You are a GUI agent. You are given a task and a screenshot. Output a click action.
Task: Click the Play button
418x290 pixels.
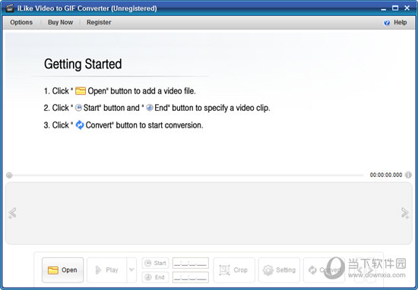107,270
